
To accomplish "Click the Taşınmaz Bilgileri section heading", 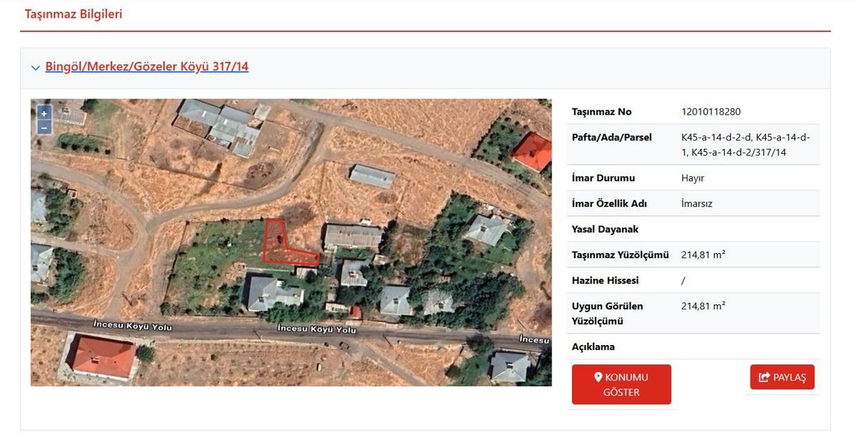I will coord(73,14).
